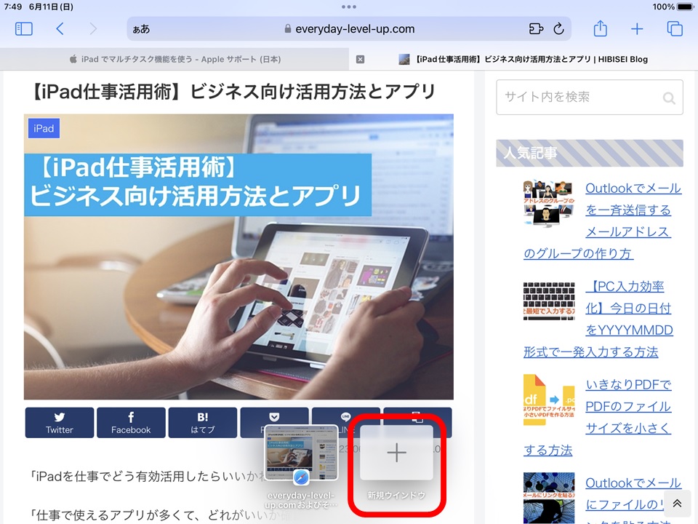Bookmark with the はてブ button
The height and width of the screenshot is (524, 698).
coord(203,422)
